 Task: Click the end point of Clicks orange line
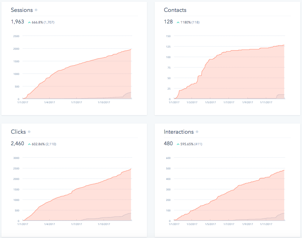[x=131, y=169]
